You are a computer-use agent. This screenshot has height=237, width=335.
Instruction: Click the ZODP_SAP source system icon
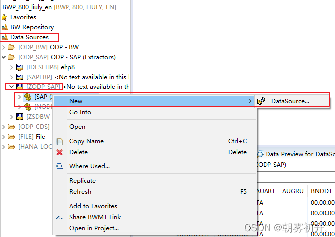click(x=20, y=87)
